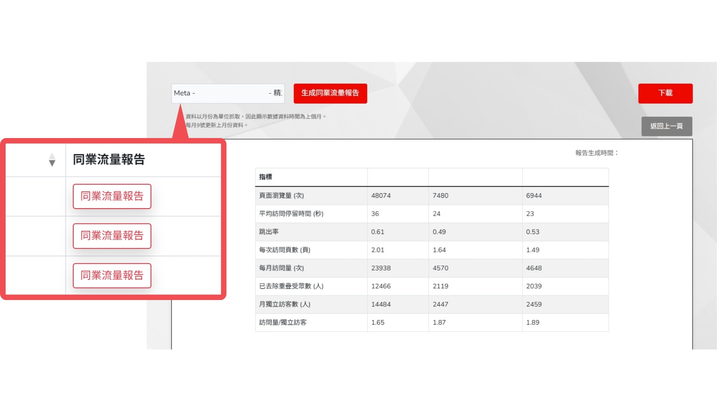The width and height of the screenshot is (717, 403).
Task: Click the 指標 table header cell
Action: tap(266, 177)
